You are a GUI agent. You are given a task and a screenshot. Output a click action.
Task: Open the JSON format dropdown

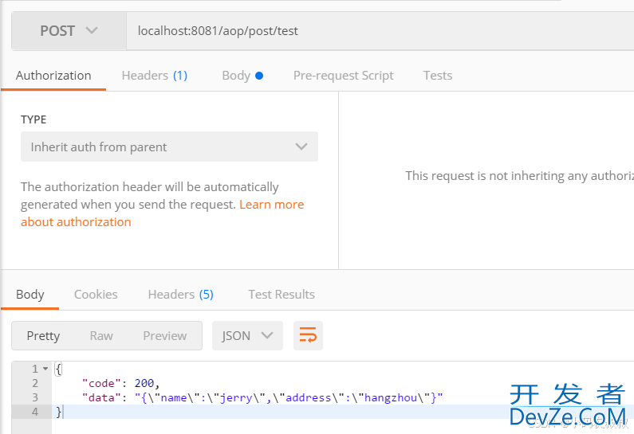point(247,335)
